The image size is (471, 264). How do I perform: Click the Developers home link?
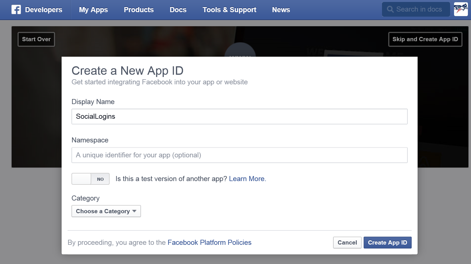point(44,10)
